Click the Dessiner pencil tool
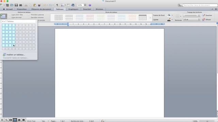 coord(207,15)
